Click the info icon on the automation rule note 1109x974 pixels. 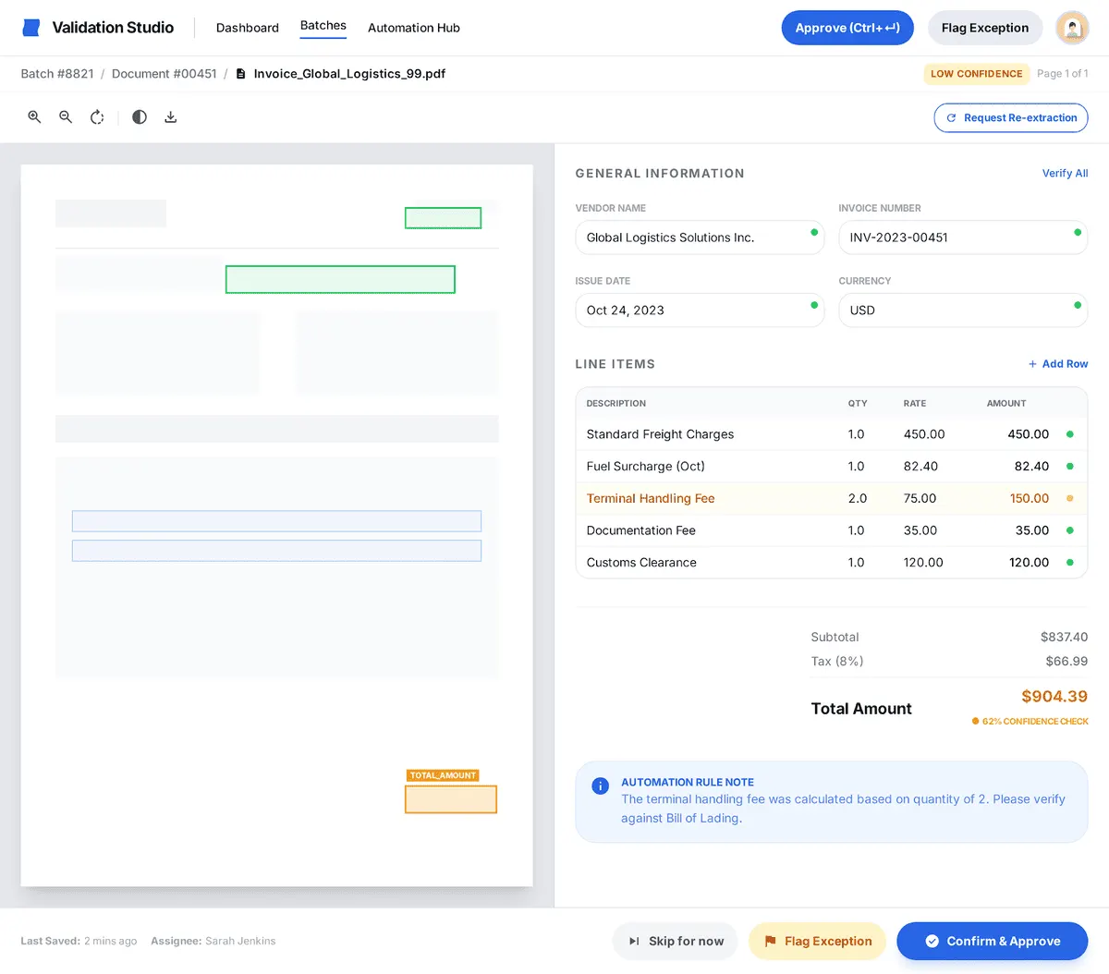(x=600, y=785)
